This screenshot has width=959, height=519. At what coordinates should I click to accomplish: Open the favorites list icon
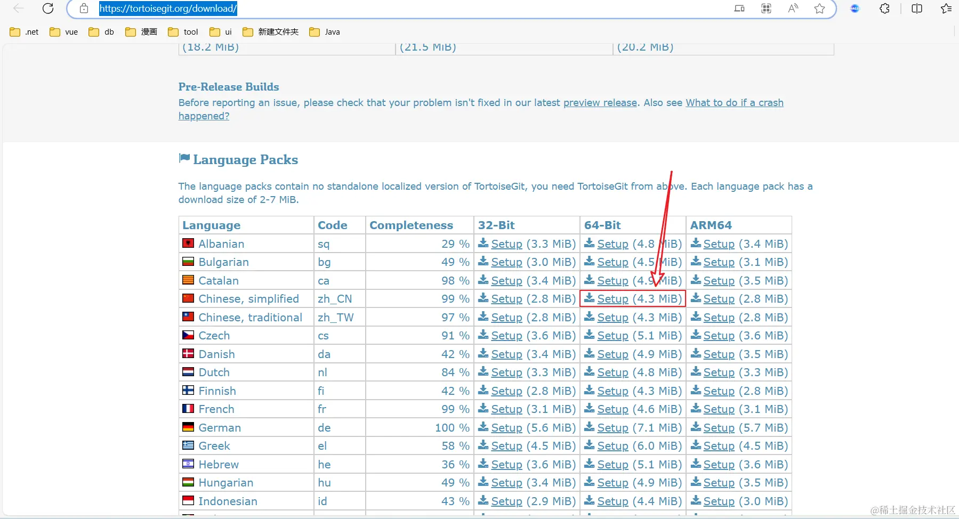pyautogui.click(x=946, y=9)
